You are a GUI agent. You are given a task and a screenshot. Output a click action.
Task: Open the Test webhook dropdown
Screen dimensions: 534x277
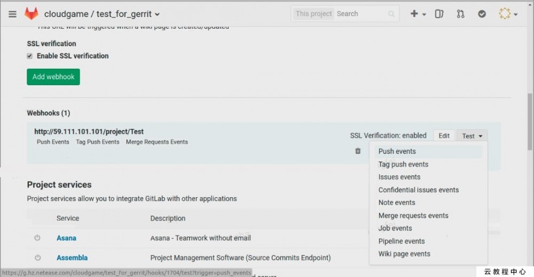point(472,136)
